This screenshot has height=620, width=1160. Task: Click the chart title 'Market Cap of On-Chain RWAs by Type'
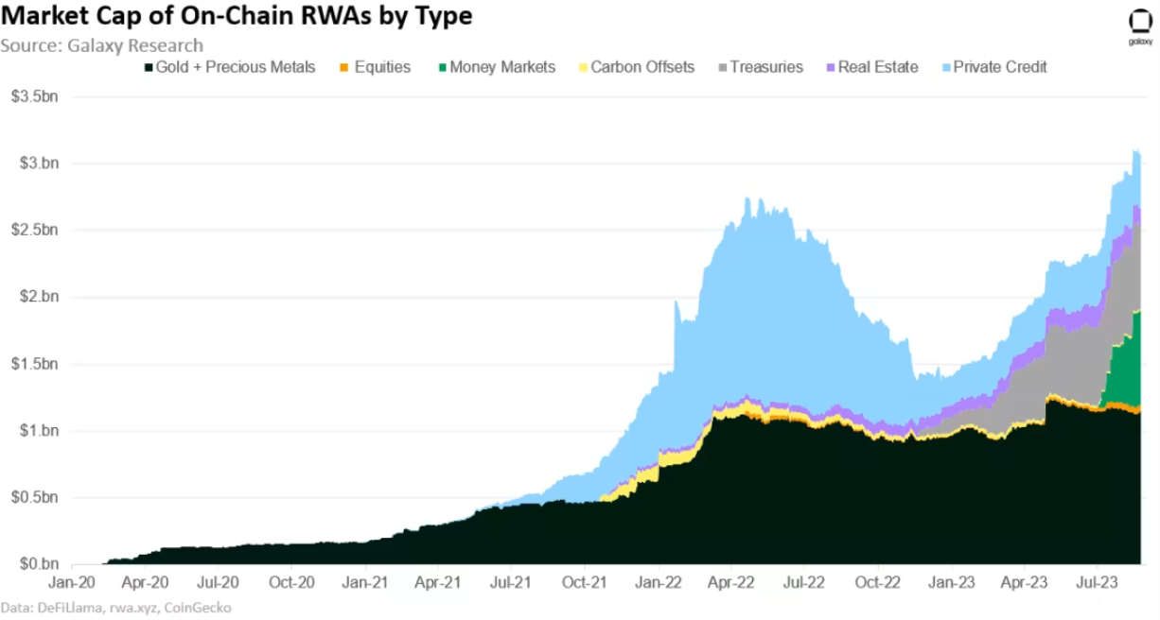coord(237,17)
